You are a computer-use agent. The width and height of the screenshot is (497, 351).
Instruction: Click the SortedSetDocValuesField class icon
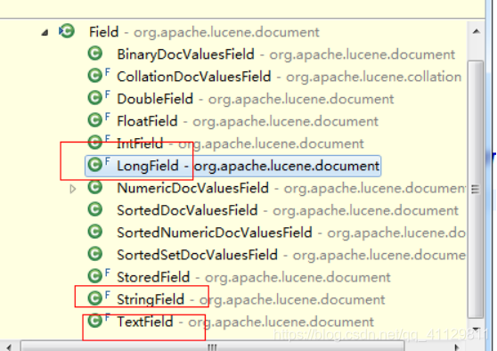(x=95, y=254)
